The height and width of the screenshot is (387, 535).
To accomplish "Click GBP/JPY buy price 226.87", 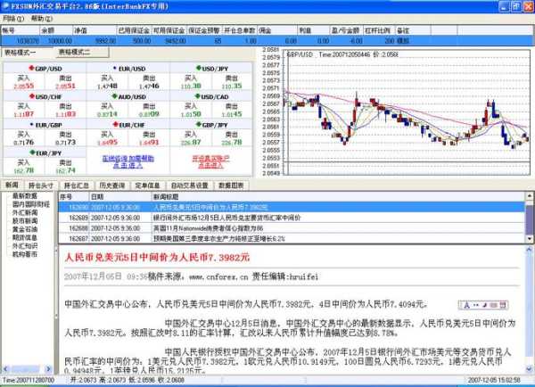I will point(191,143).
